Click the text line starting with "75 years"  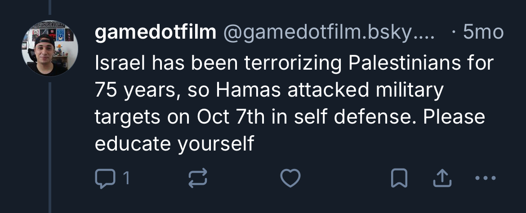(269, 90)
